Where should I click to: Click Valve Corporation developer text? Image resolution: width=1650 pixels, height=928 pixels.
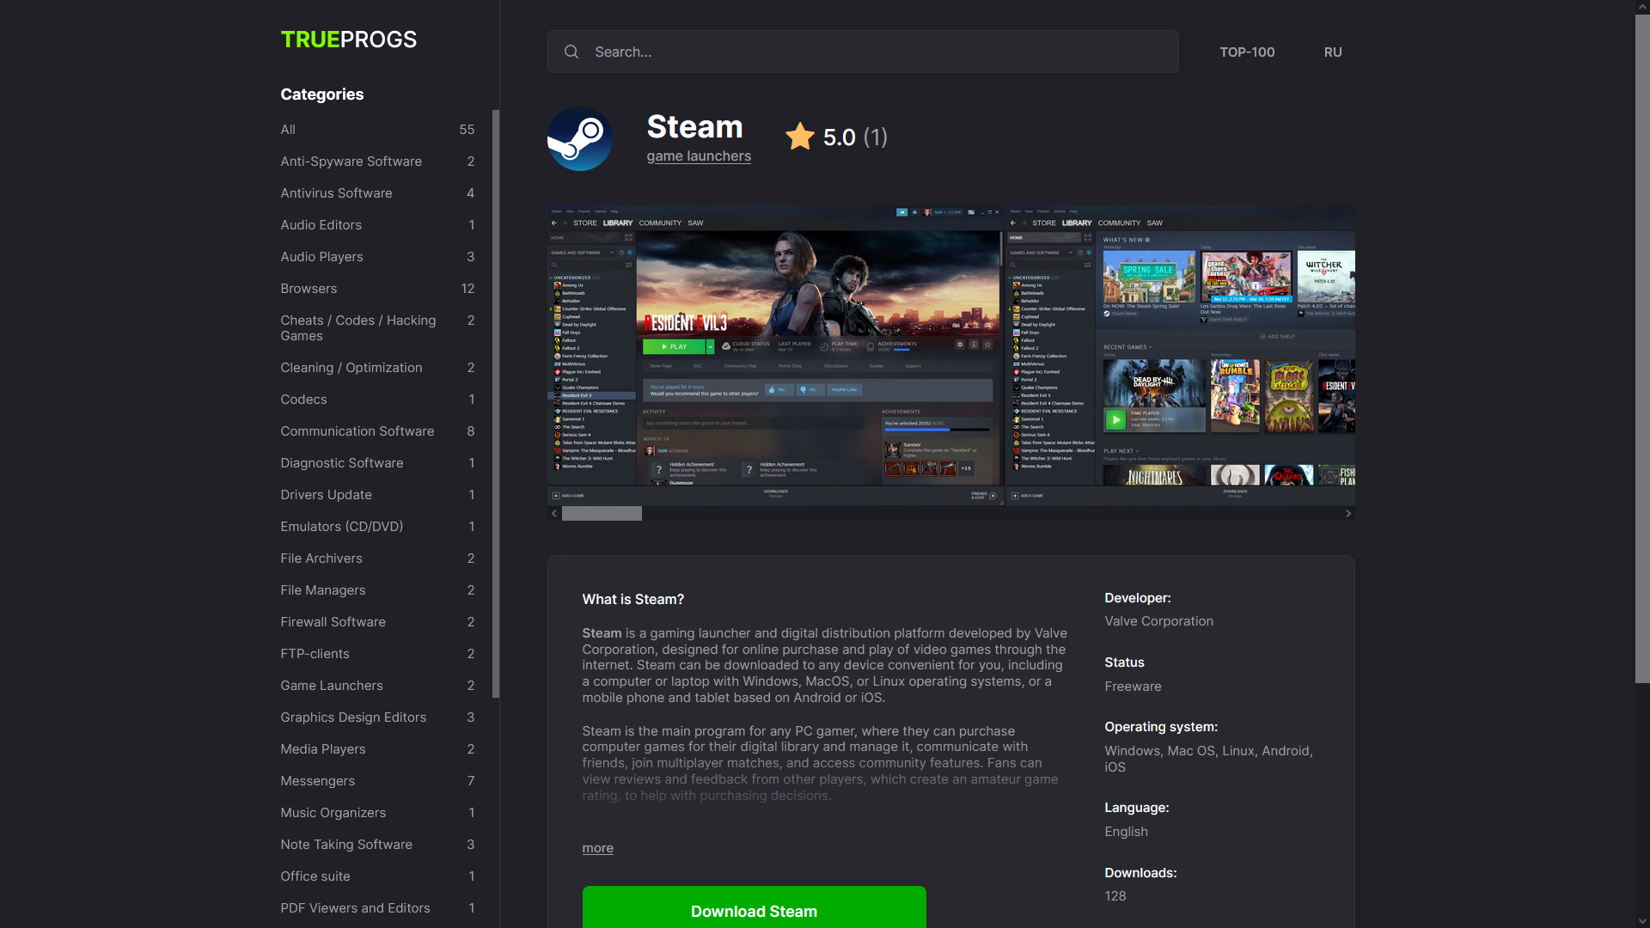1158,621
